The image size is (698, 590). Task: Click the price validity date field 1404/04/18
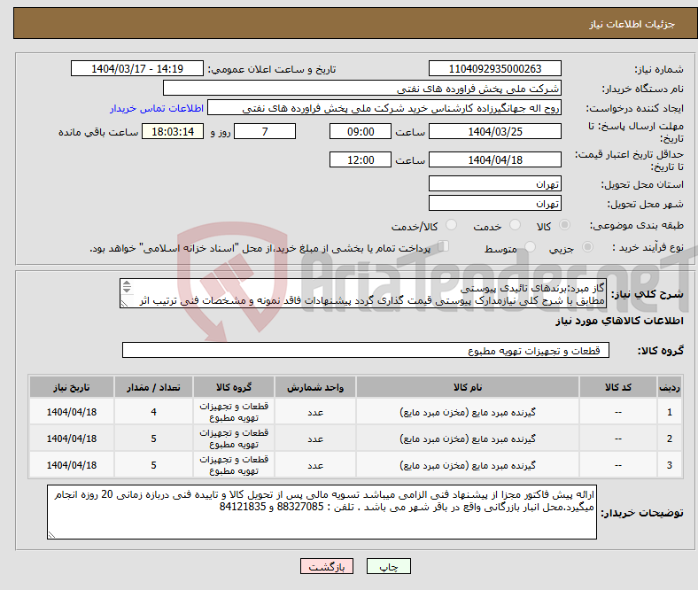[x=495, y=159]
